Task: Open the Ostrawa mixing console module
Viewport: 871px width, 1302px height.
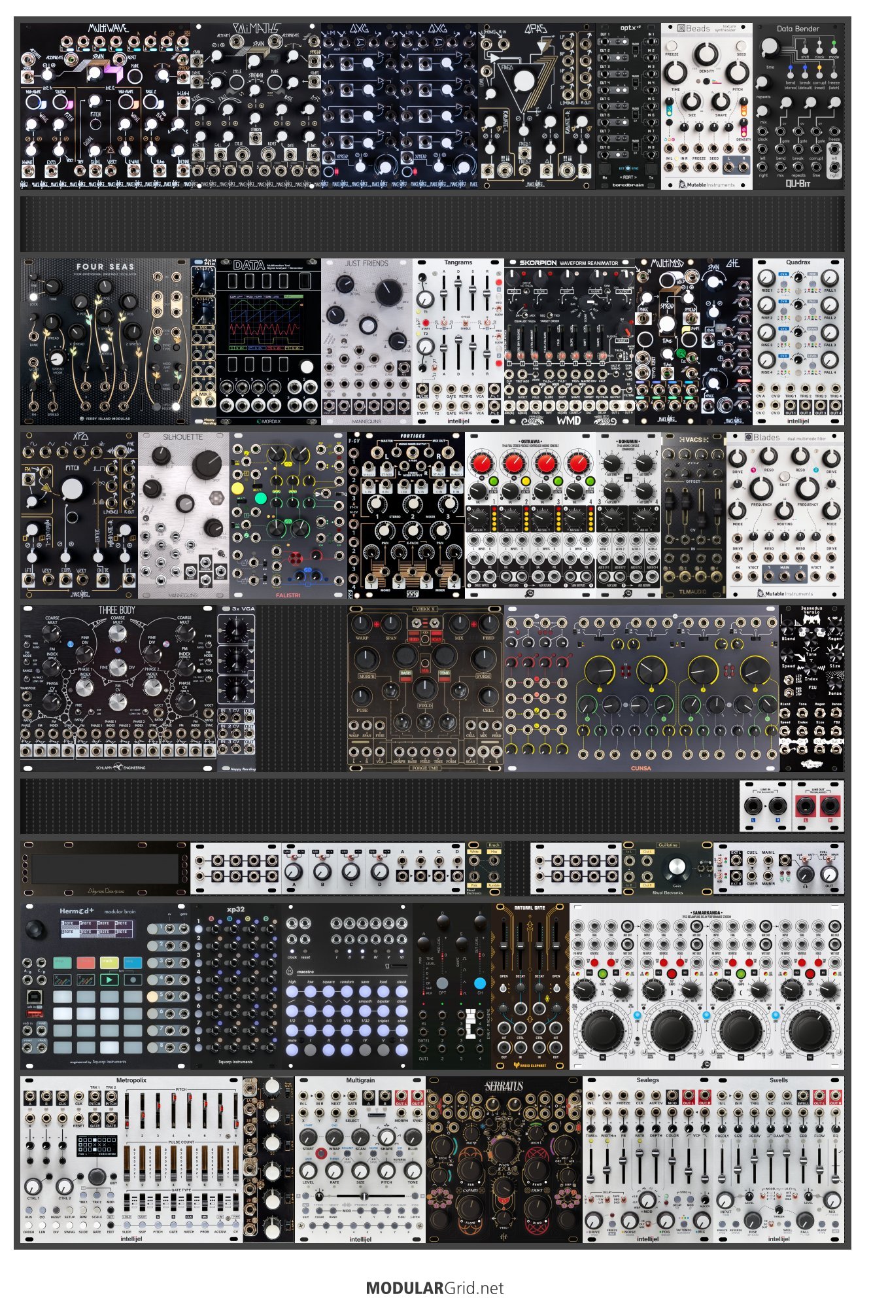Action: [x=530, y=515]
